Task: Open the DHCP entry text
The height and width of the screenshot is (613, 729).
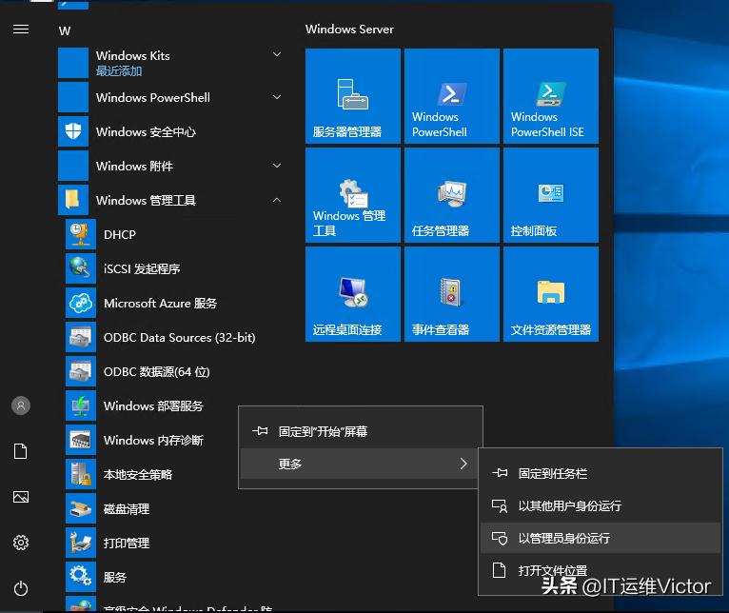Action: pyautogui.click(x=120, y=234)
